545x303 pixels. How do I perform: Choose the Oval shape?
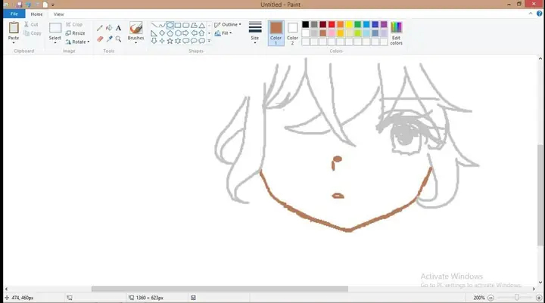pyautogui.click(x=170, y=26)
